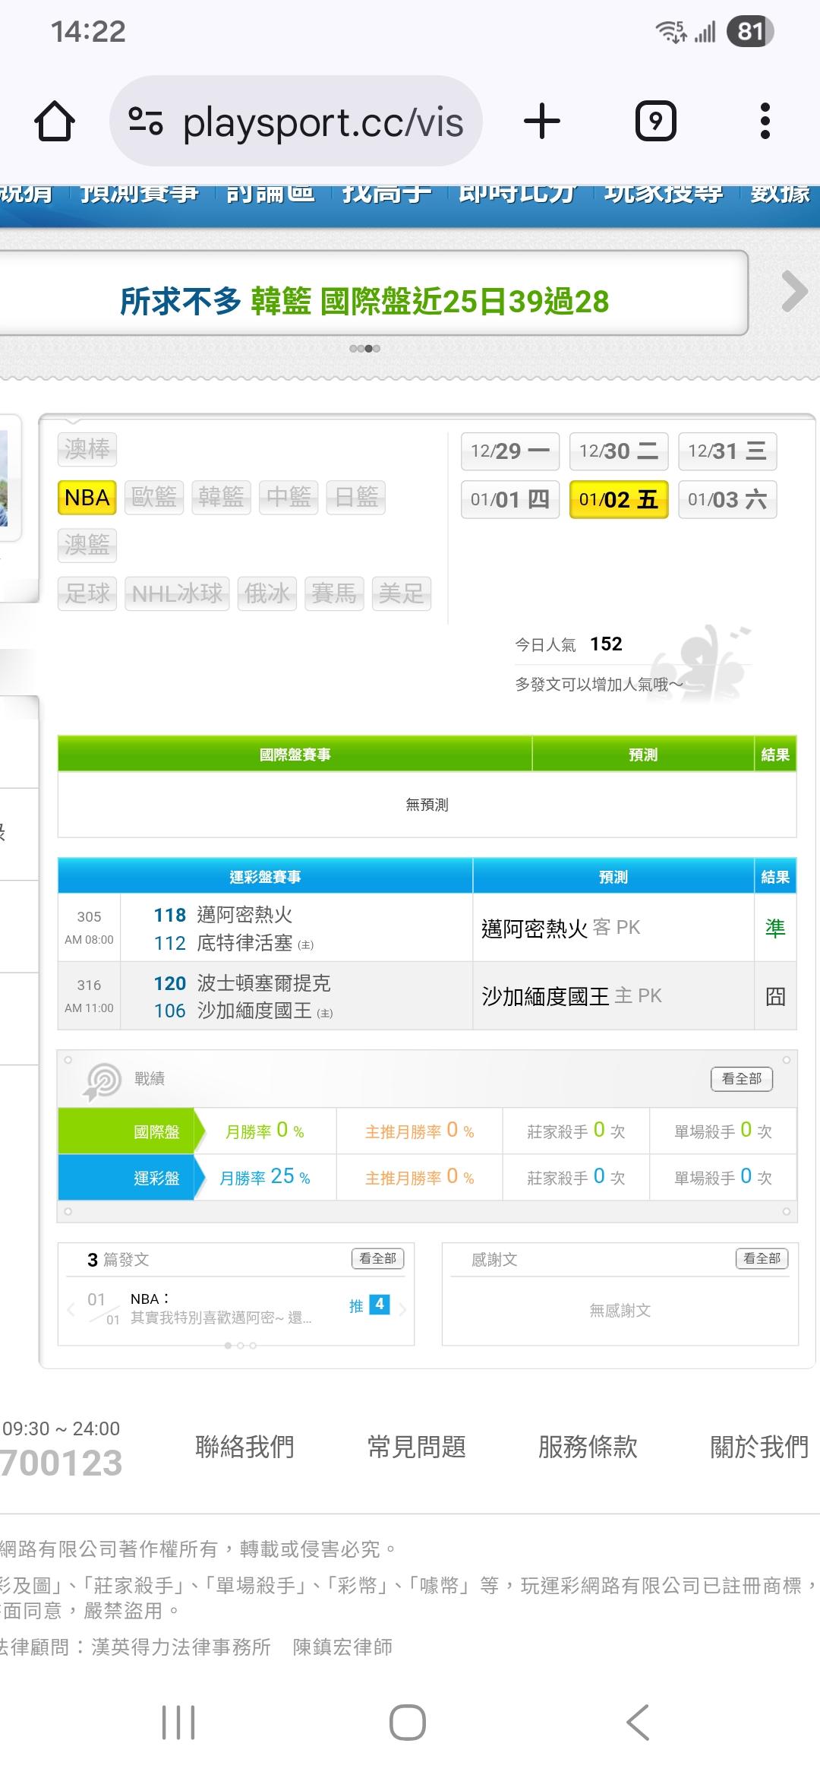
Task: Advance banner with right chevron arrow
Action: pos(793,292)
